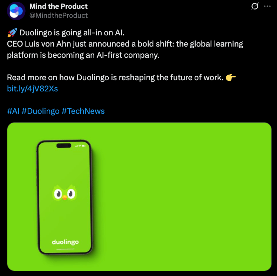Open the #Duolingo hashtag
Viewport: 277px width, 276px height.
40,111
